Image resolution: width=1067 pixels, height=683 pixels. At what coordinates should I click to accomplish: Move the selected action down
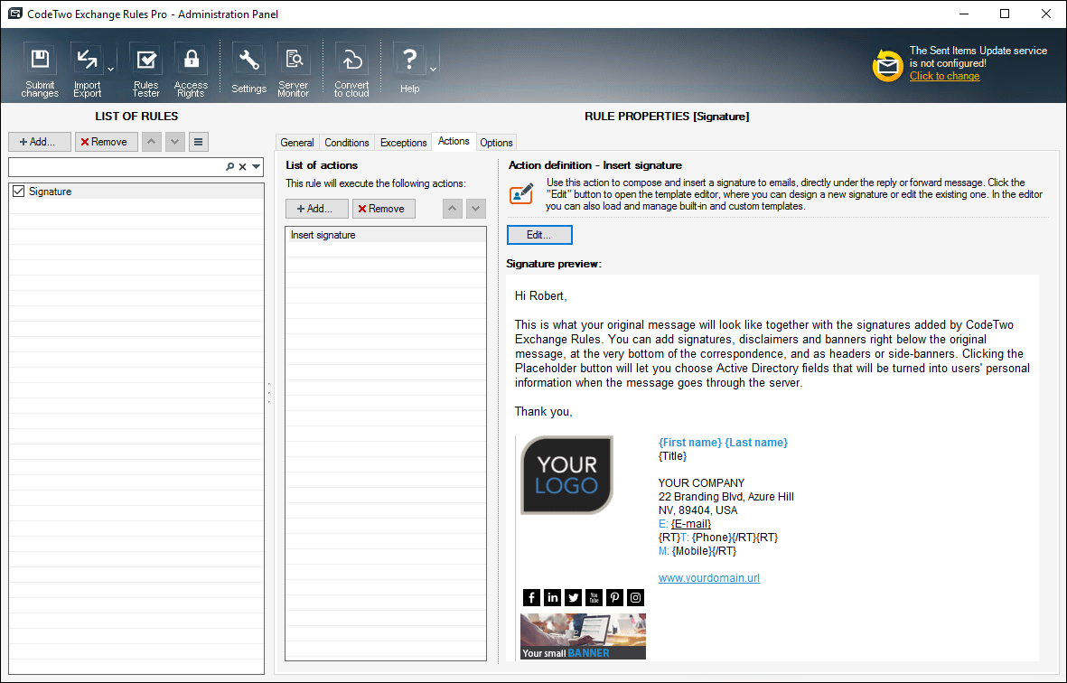pyautogui.click(x=475, y=209)
